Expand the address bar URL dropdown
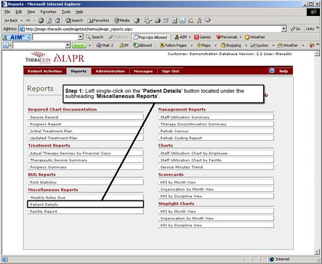The height and width of the screenshot is (264, 322). coord(284,29)
